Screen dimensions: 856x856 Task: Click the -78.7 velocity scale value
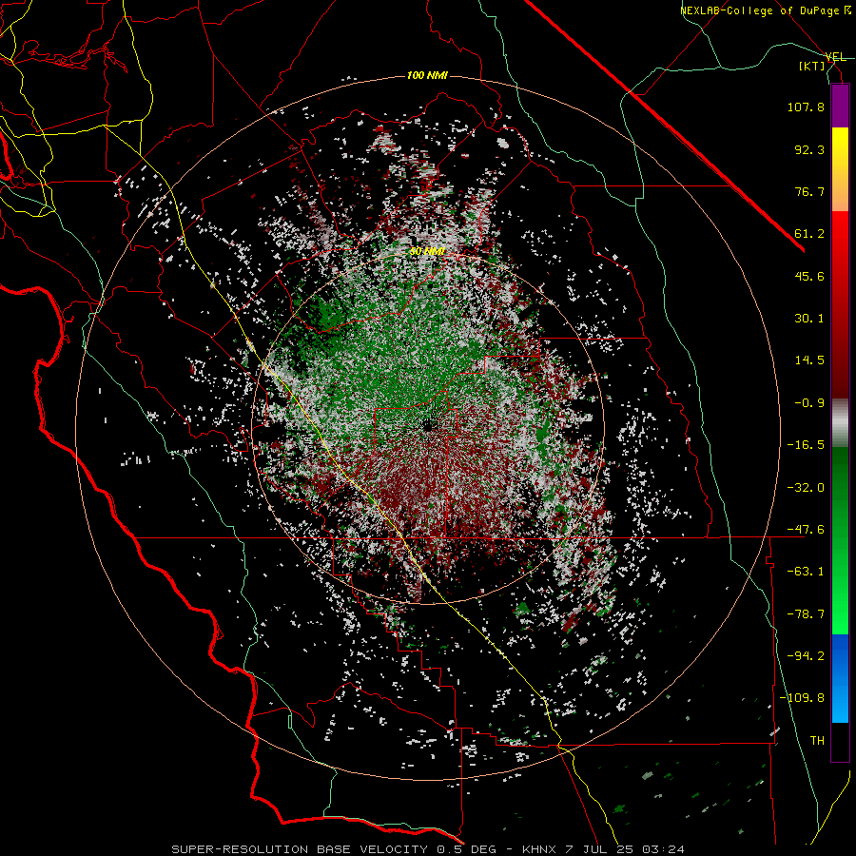[x=806, y=614]
